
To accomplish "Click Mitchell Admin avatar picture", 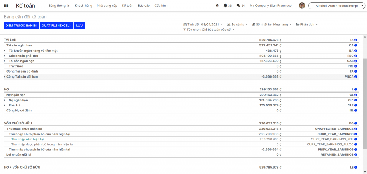I will point(302,6).
